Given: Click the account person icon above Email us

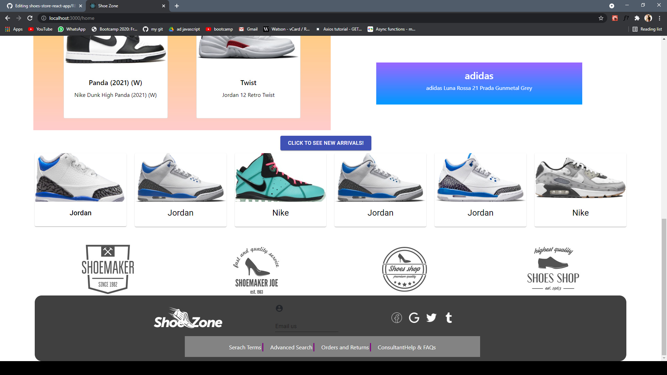Looking at the screenshot, I should point(279,308).
